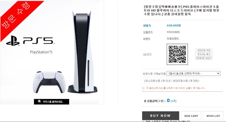
Task: Click the 이미지로 저장 button
Action: pyautogui.click(x=204, y=50)
